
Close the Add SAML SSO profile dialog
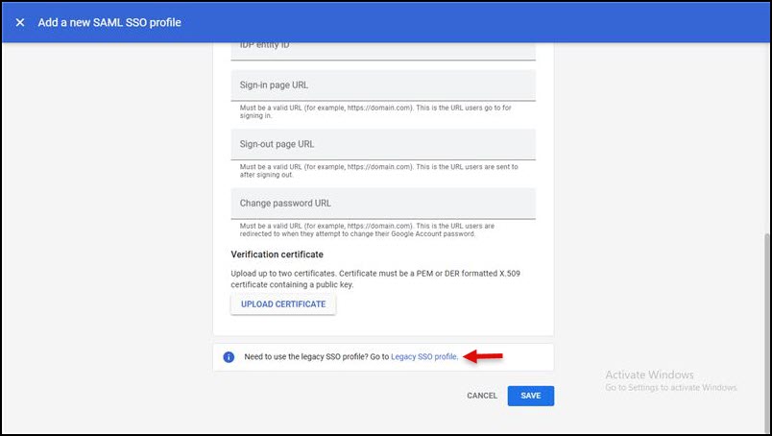pos(19,22)
